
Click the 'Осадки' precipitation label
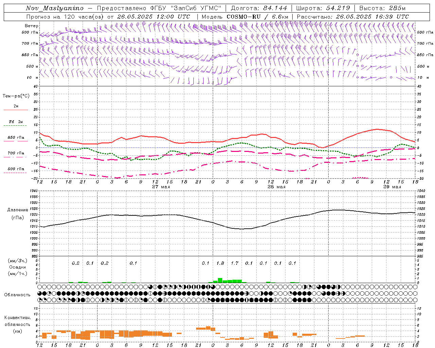pyautogui.click(x=17, y=267)
